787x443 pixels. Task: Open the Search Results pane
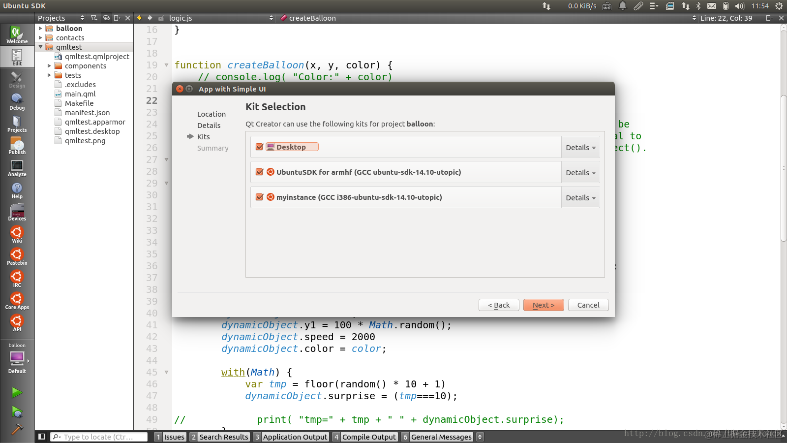tap(220, 437)
